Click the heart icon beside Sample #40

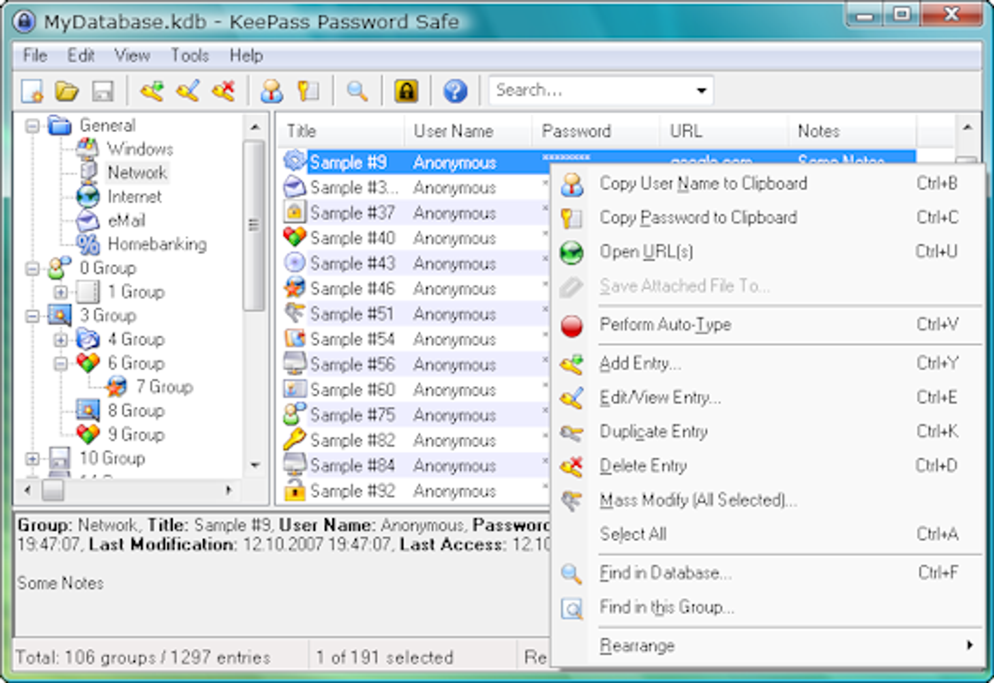pos(294,237)
